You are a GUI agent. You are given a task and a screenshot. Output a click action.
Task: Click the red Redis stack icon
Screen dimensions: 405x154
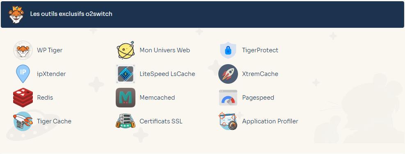(23, 98)
